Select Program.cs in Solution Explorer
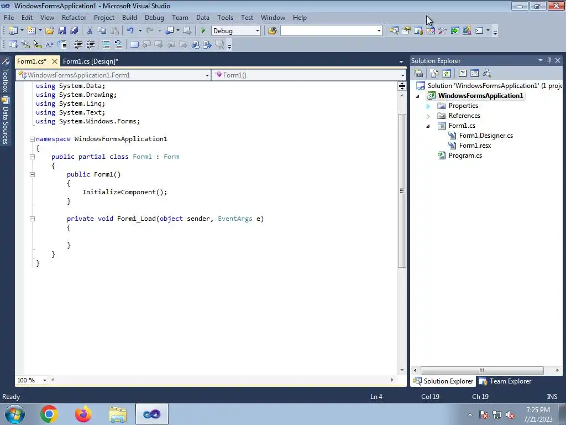Viewport: 566px width, 425px height. pos(465,156)
